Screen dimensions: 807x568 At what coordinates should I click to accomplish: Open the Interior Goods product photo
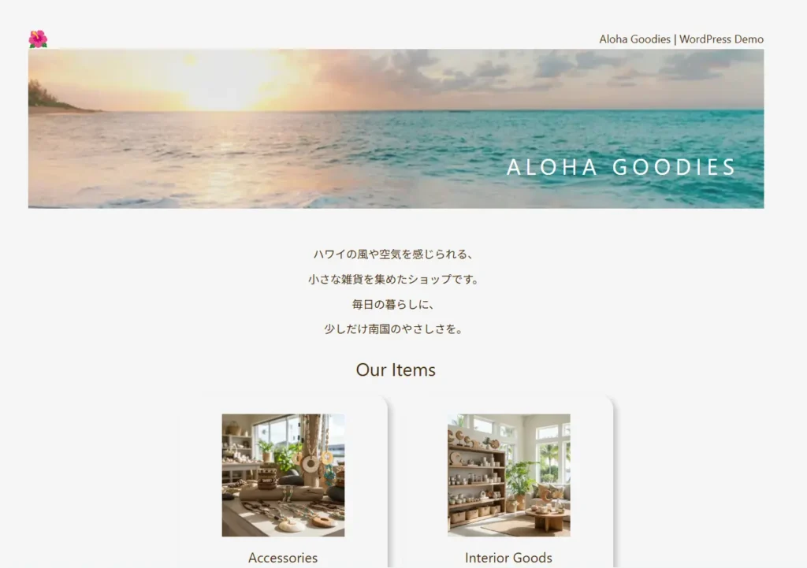tap(508, 475)
